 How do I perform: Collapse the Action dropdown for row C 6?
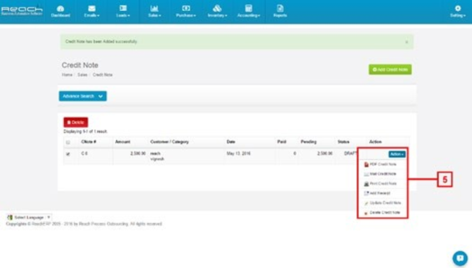pos(397,154)
